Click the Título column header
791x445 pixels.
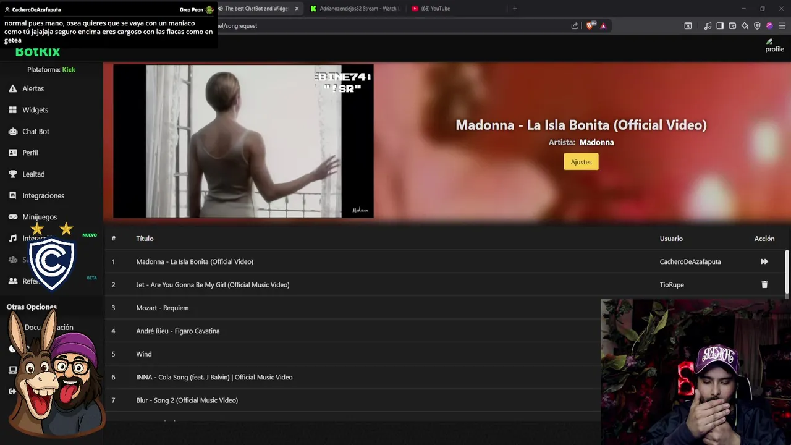(x=145, y=239)
